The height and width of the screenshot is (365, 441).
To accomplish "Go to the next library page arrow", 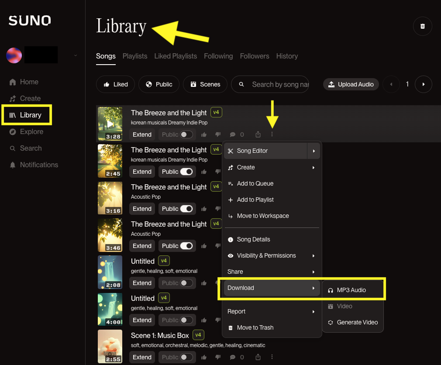I will (x=423, y=84).
